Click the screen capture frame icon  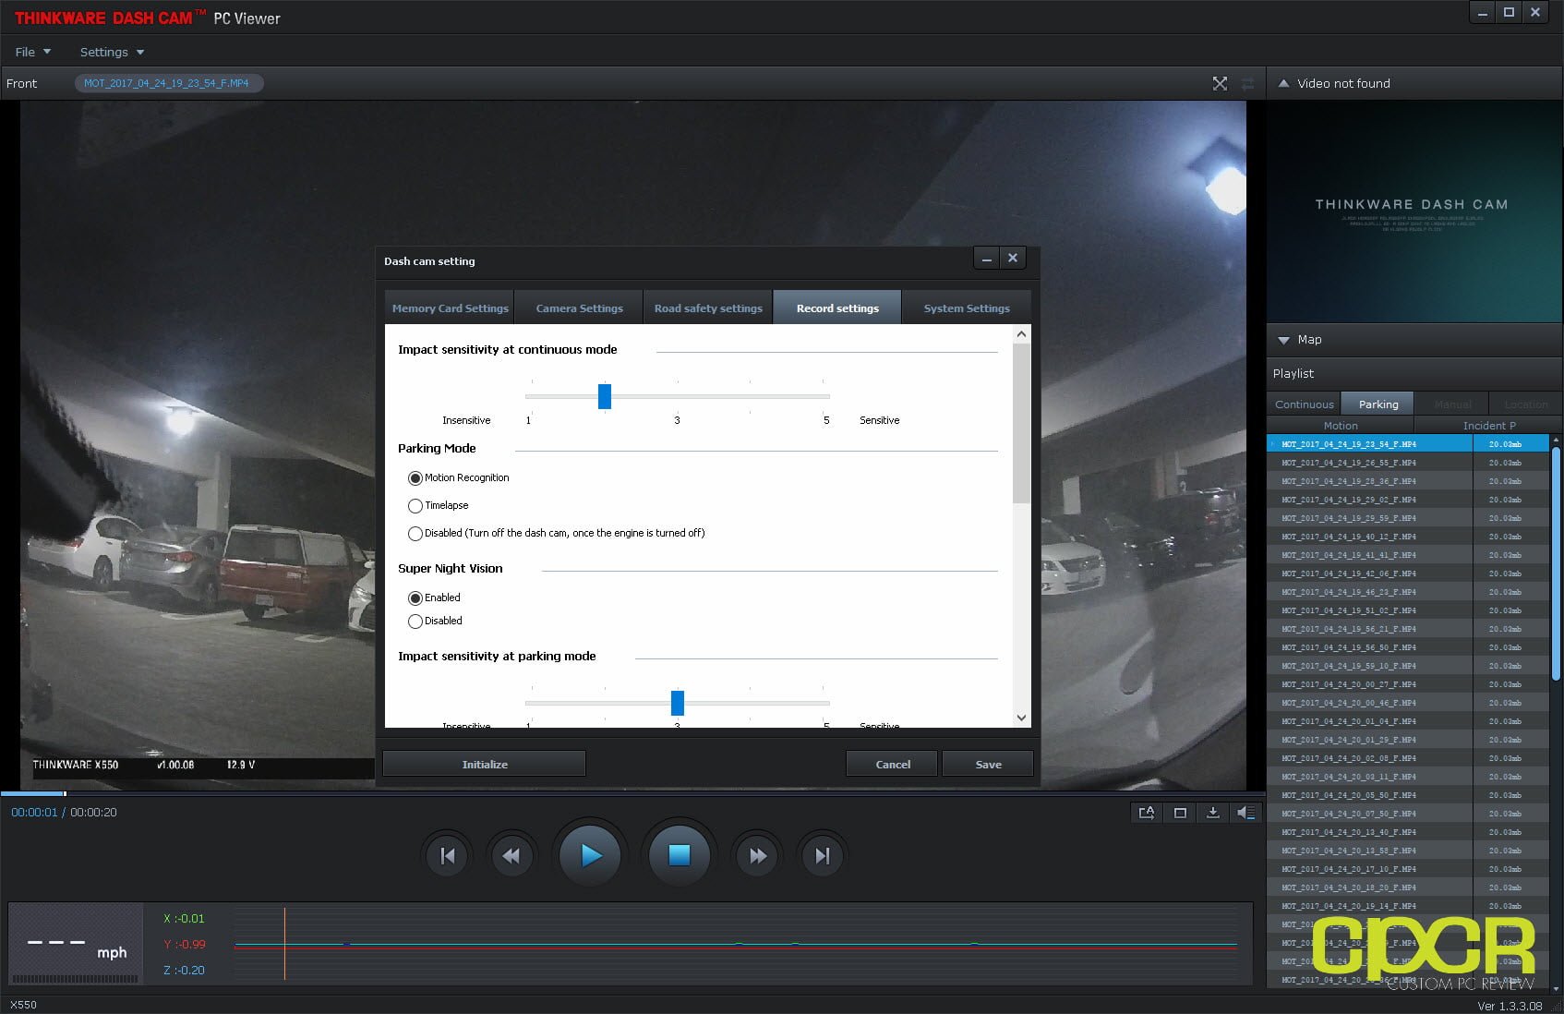point(1180,813)
